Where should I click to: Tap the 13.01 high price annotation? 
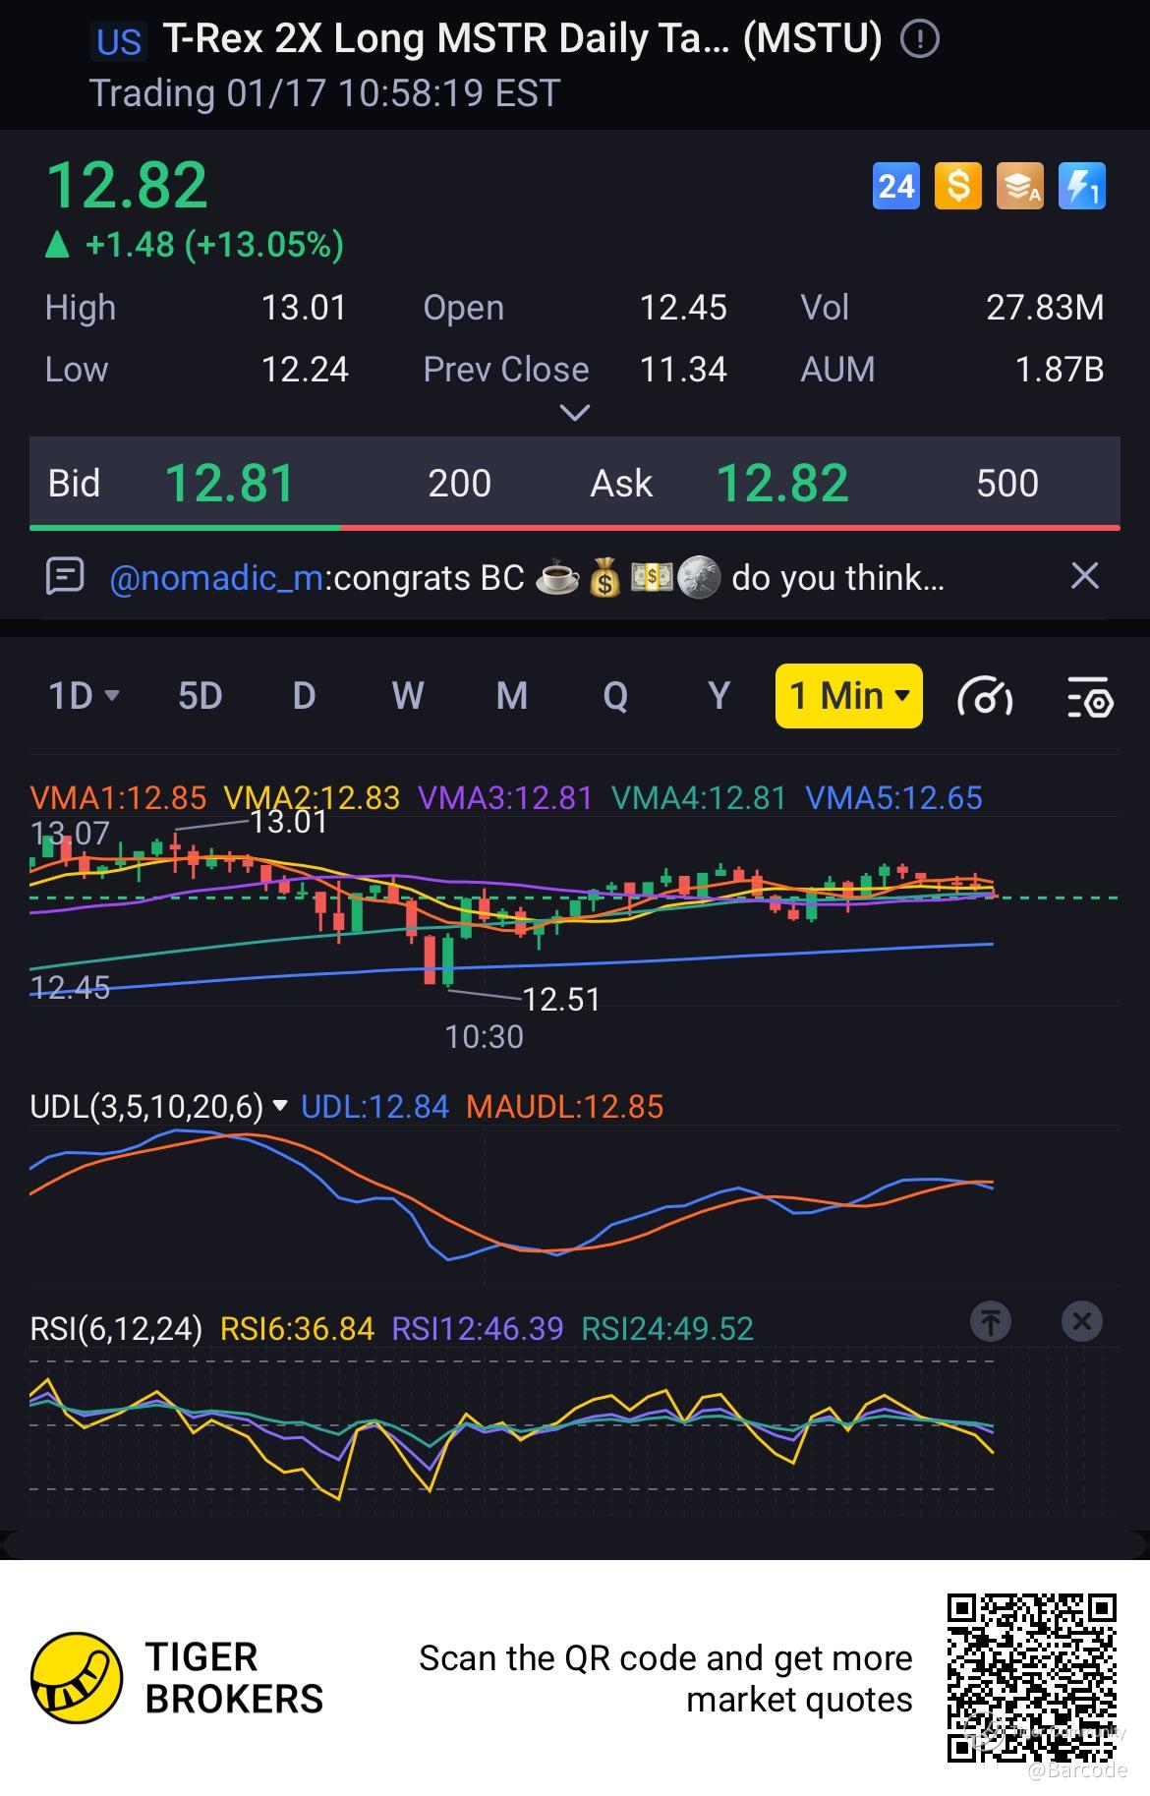pos(288,821)
